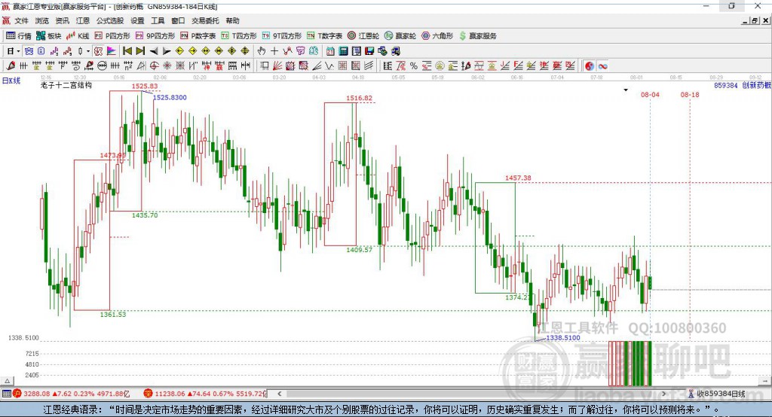Switch to the K线 chart view
Screen dimensions: 772x417
[x=78, y=36]
